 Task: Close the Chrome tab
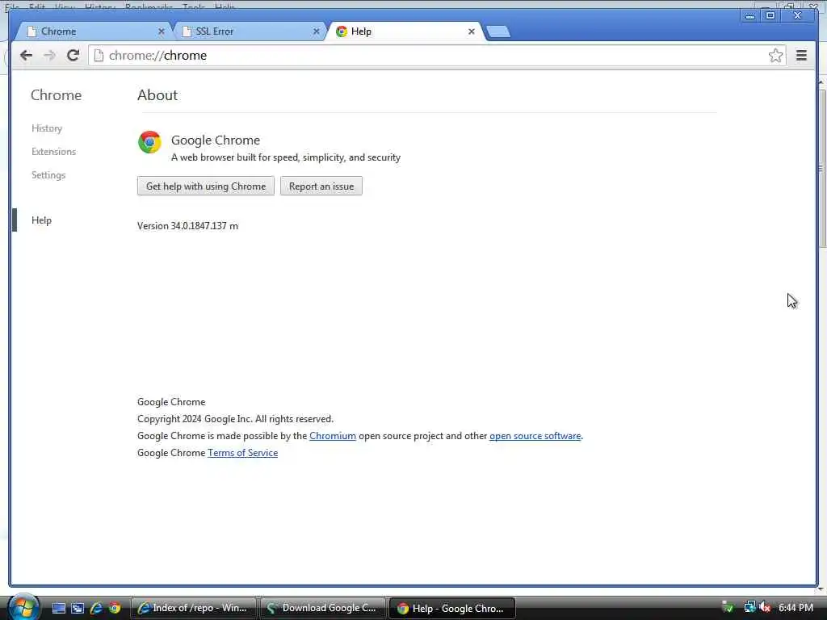pyautogui.click(x=162, y=31)
